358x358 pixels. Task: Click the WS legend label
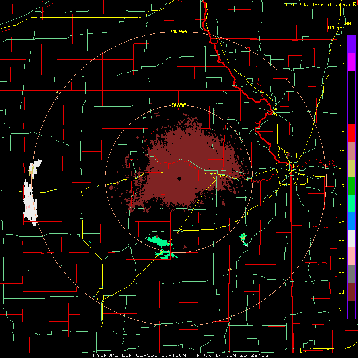341,221
